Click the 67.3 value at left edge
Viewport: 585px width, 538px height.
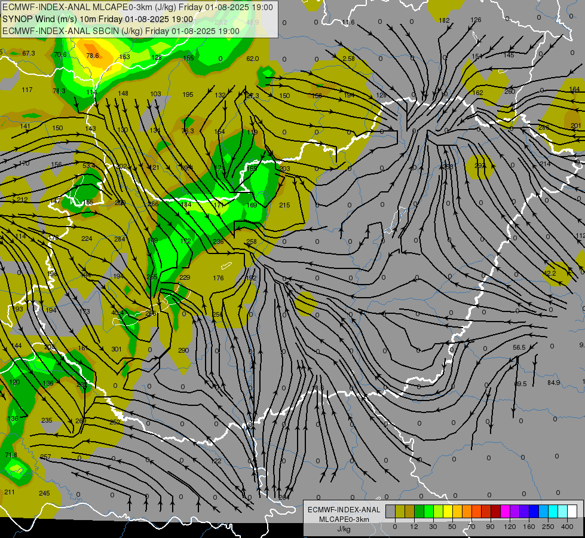(28, 53)
